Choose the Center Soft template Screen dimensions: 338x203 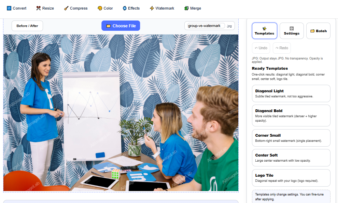[291, 158]
